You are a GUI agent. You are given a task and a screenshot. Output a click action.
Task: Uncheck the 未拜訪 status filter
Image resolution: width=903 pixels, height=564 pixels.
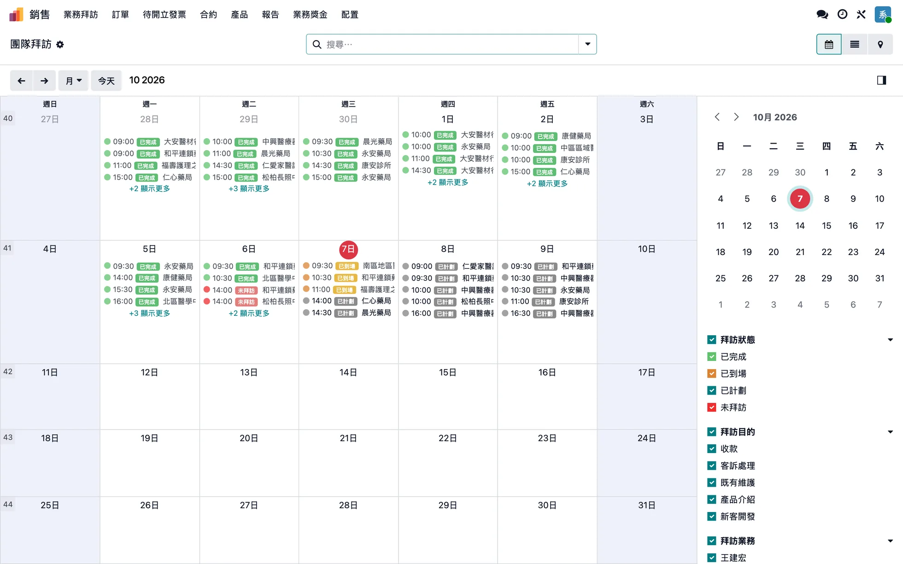[x=712, y=407]
